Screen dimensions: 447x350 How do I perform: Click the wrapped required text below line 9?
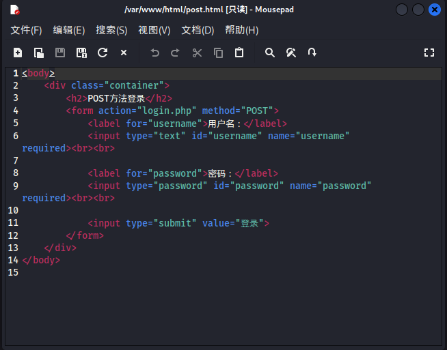(x=44, y=198)
